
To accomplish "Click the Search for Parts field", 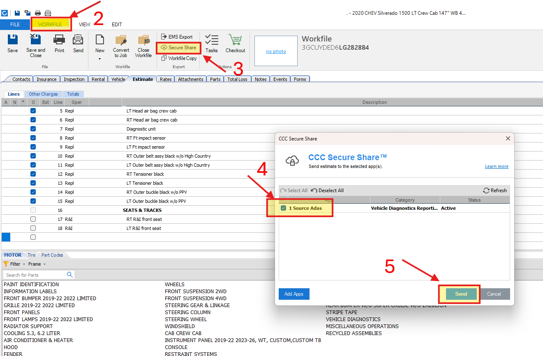I will point(35,275).
